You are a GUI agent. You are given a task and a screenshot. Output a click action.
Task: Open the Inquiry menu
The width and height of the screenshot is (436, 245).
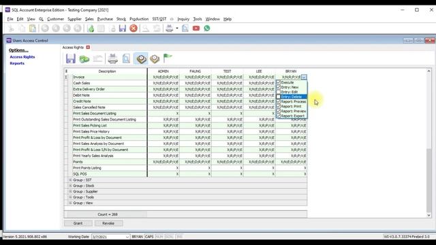(183, 19)
